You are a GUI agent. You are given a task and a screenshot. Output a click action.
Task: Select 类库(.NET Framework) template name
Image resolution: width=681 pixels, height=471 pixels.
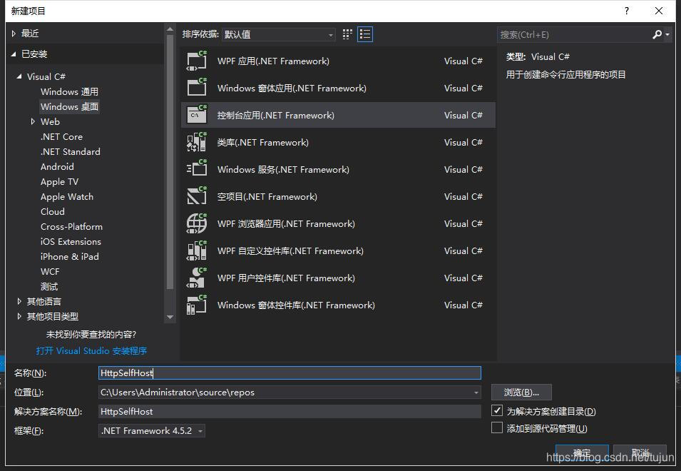point(262,142)
